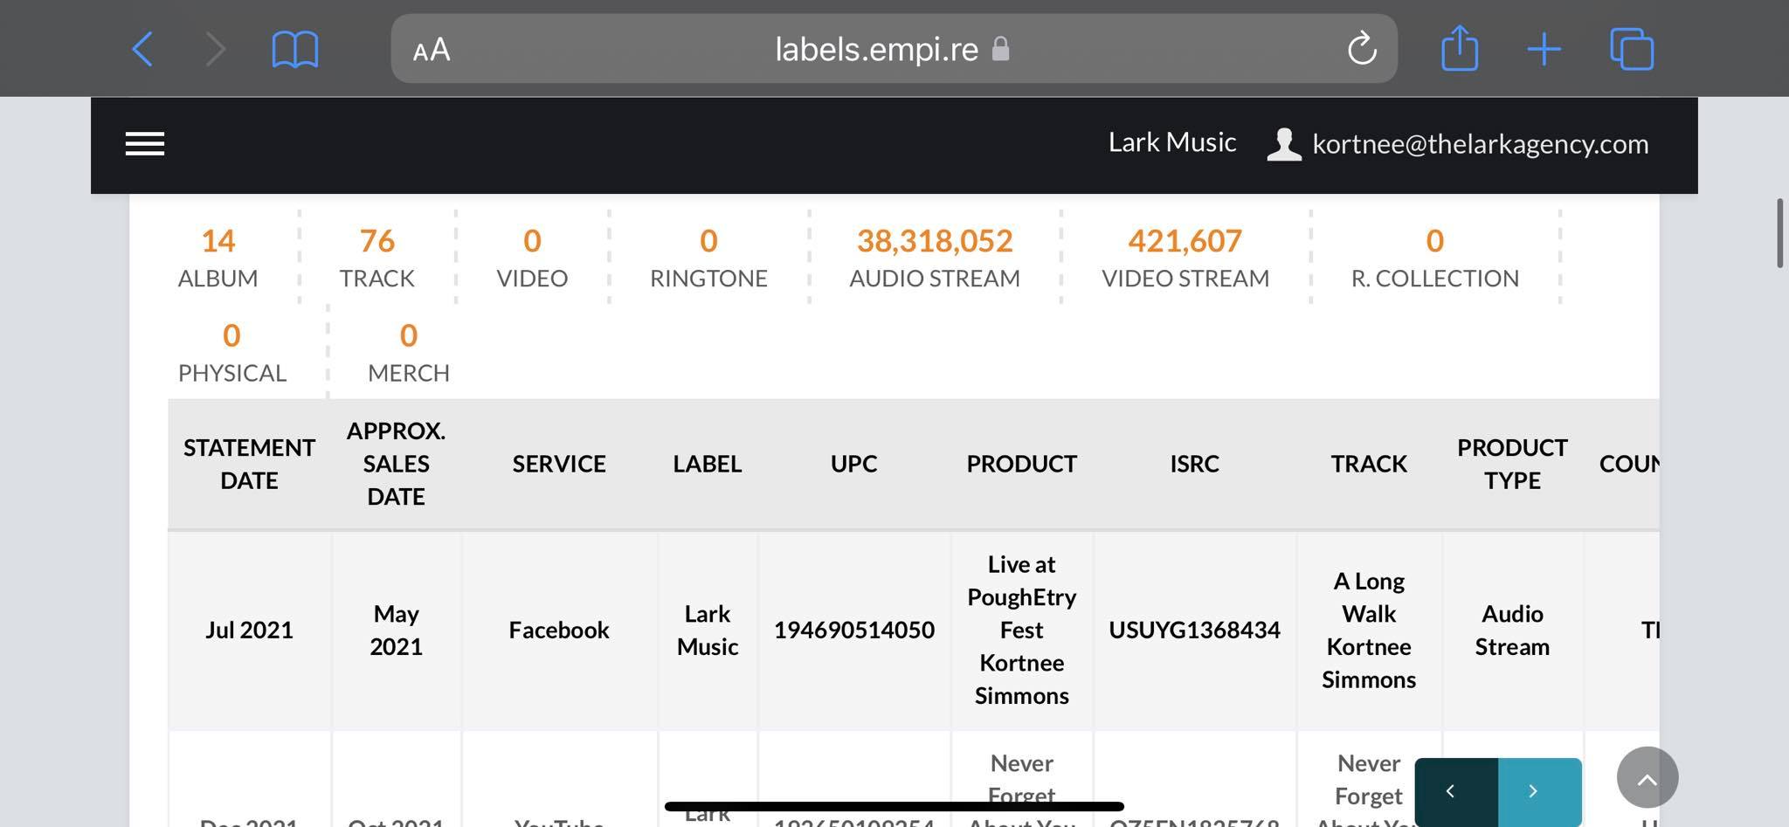This screenshot has width=1789, height=827.
Task: Open the kortnee@thelarkagency.com account menu
Action: (1481, 144)
